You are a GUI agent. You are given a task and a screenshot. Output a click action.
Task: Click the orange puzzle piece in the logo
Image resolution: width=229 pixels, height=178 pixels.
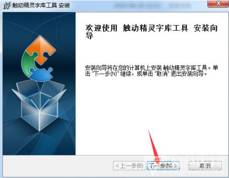tap(41, 49)
